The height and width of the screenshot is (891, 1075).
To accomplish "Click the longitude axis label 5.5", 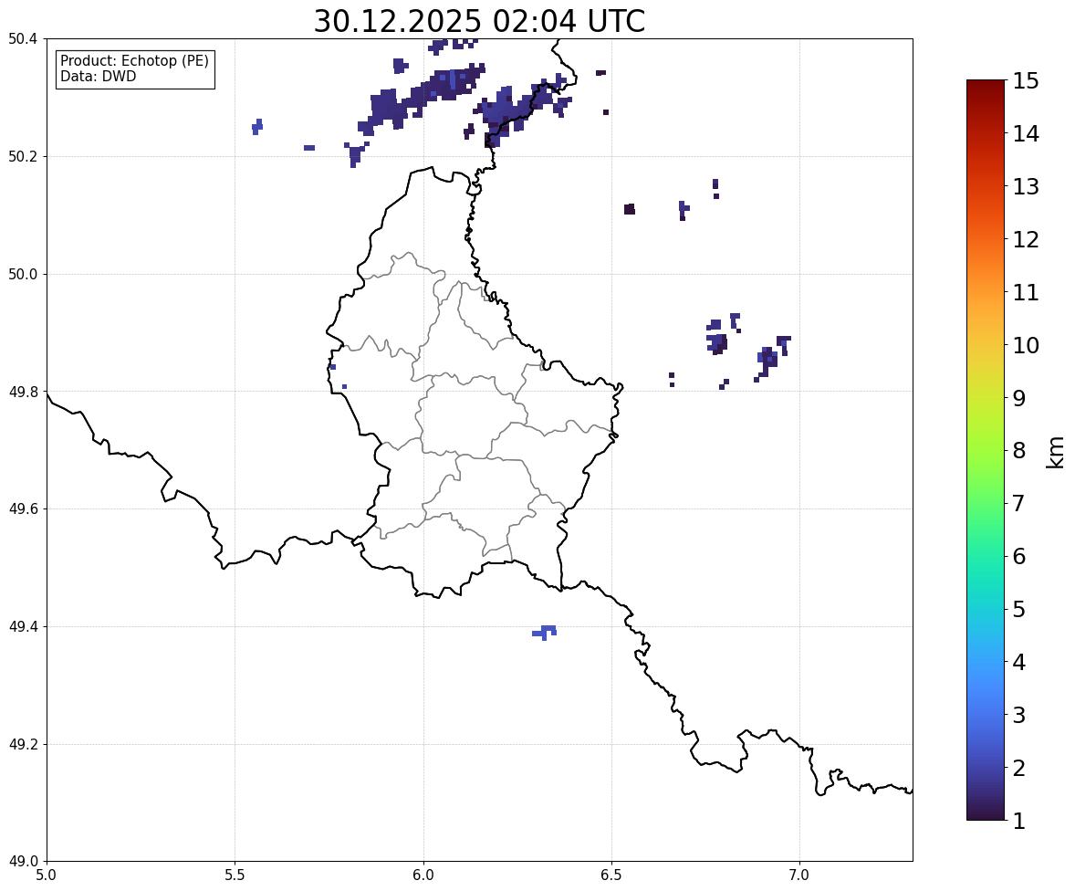I will click(x=235, y=875).
